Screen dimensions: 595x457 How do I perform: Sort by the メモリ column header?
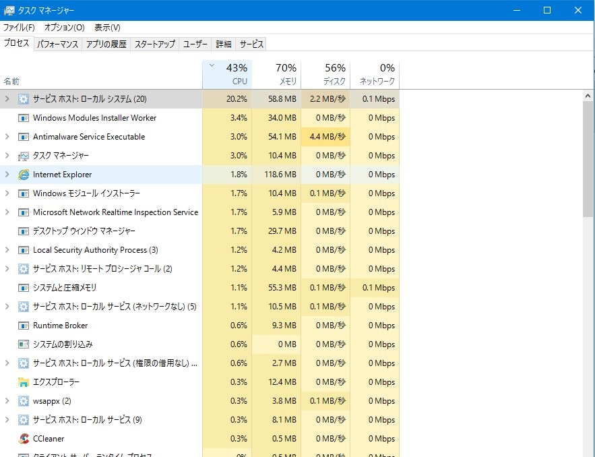click(x=276, y=74)
